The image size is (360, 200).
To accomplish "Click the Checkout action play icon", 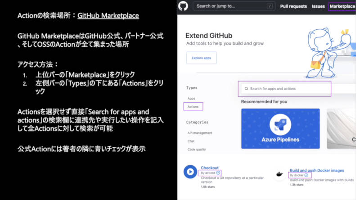I will coord(190,172).
